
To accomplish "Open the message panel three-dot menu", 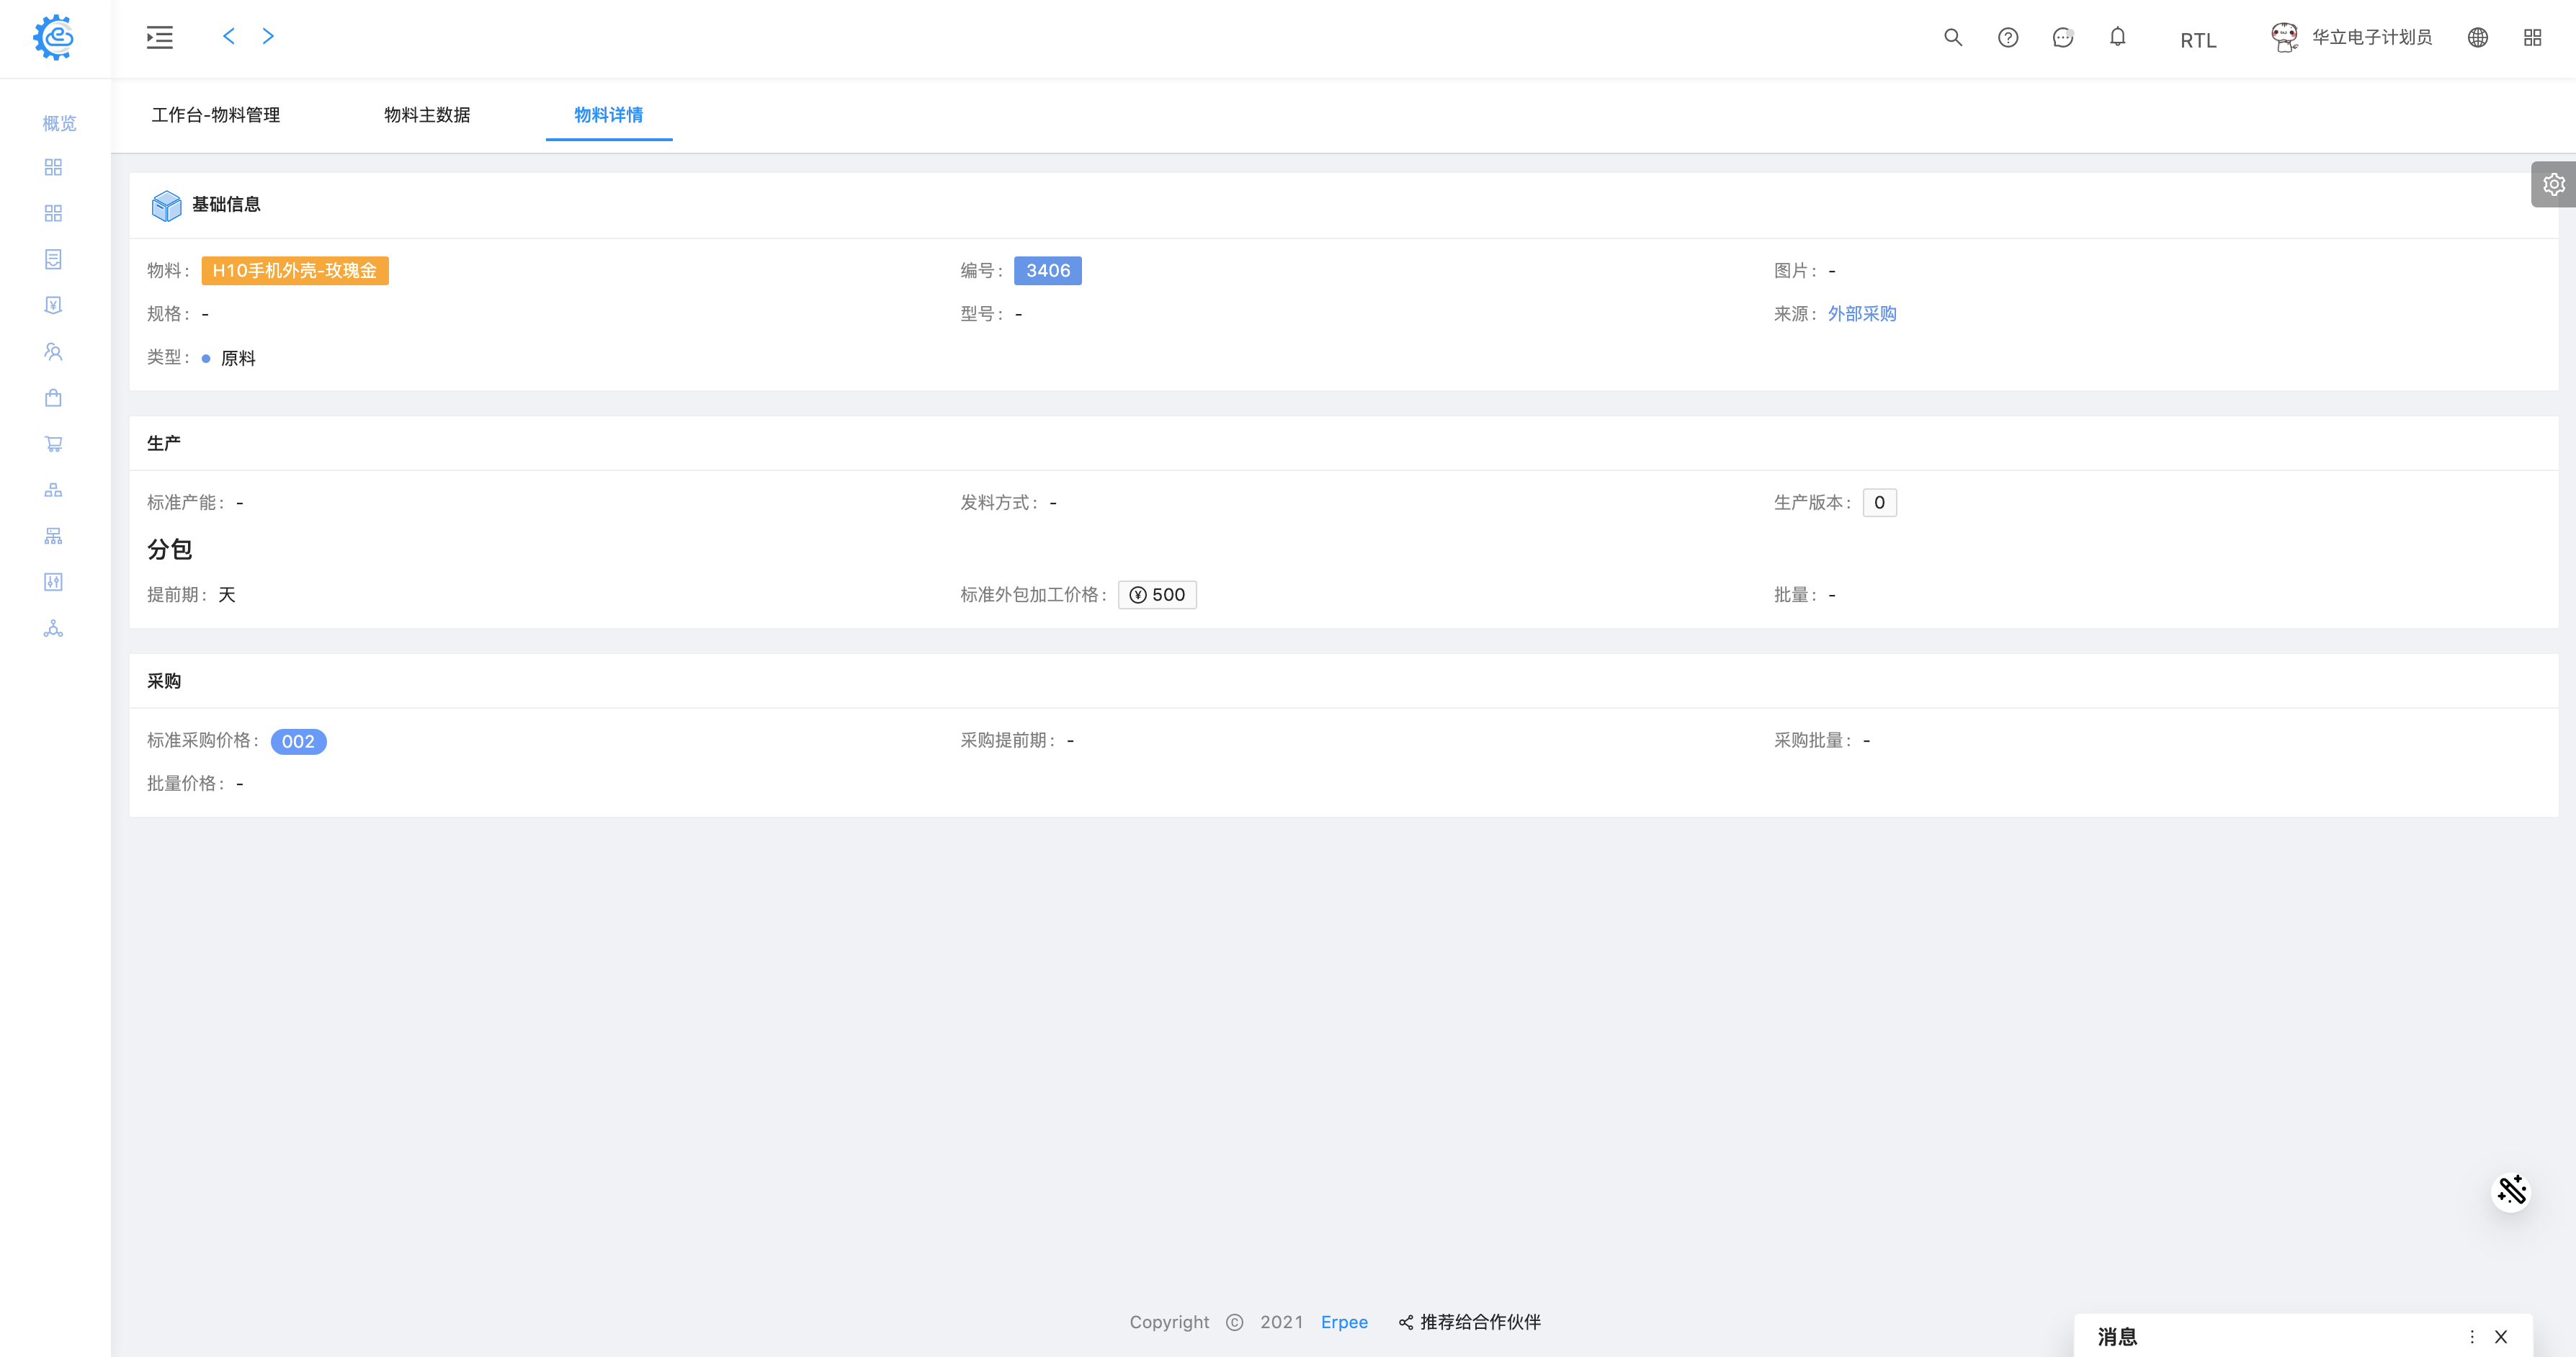I will [x=2471, y=1337].
